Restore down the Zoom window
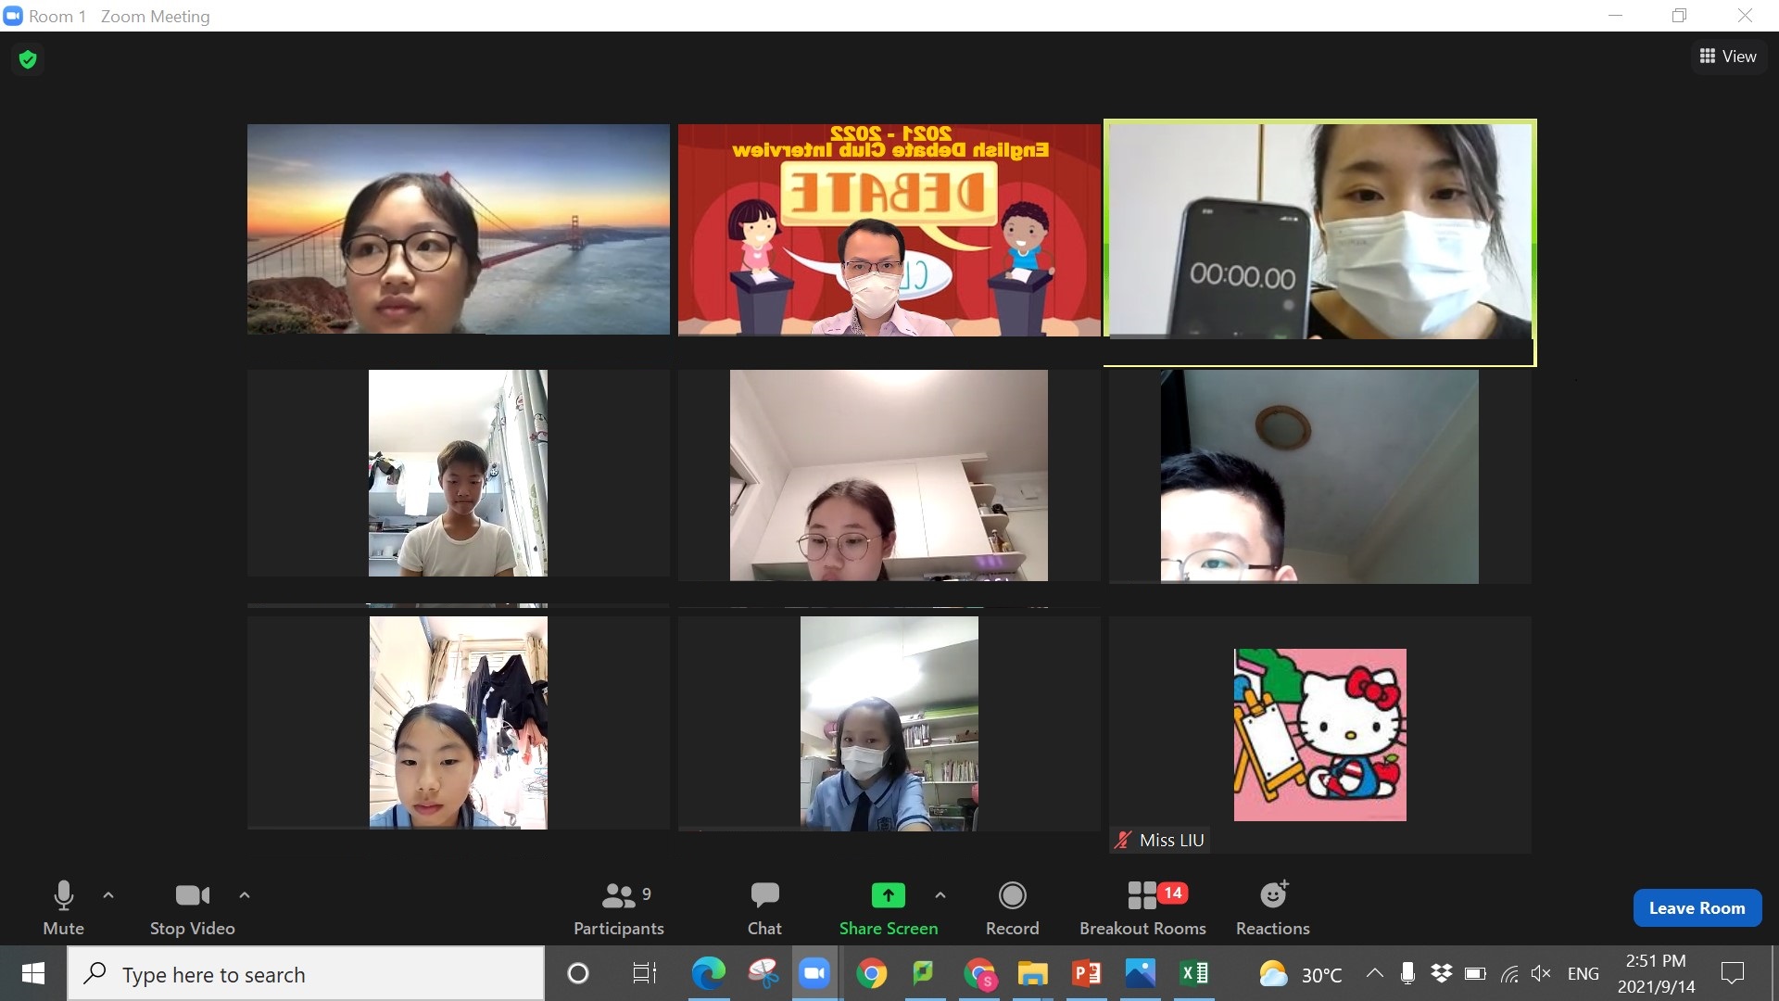Image resolution: width=1779 pixels, height=1001 pixels. coord(1679,16)
